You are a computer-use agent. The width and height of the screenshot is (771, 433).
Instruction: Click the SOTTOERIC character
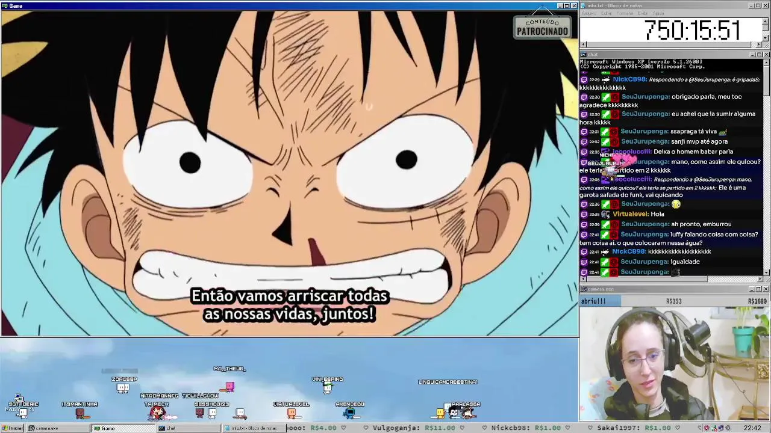(x=23, y=413)
